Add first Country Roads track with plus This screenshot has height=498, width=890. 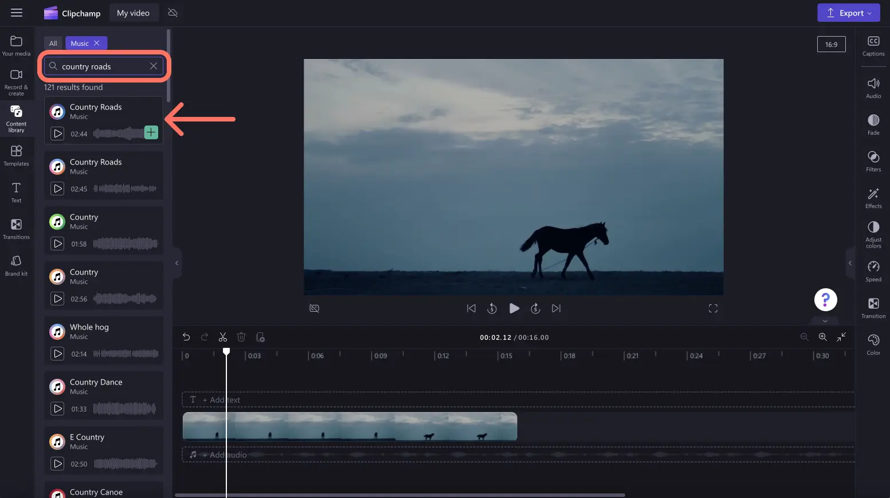[151, 132]
